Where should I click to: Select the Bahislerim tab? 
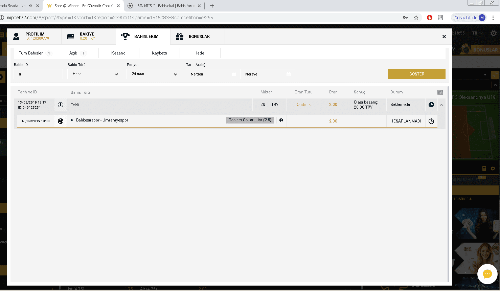(x=143, y=36)
